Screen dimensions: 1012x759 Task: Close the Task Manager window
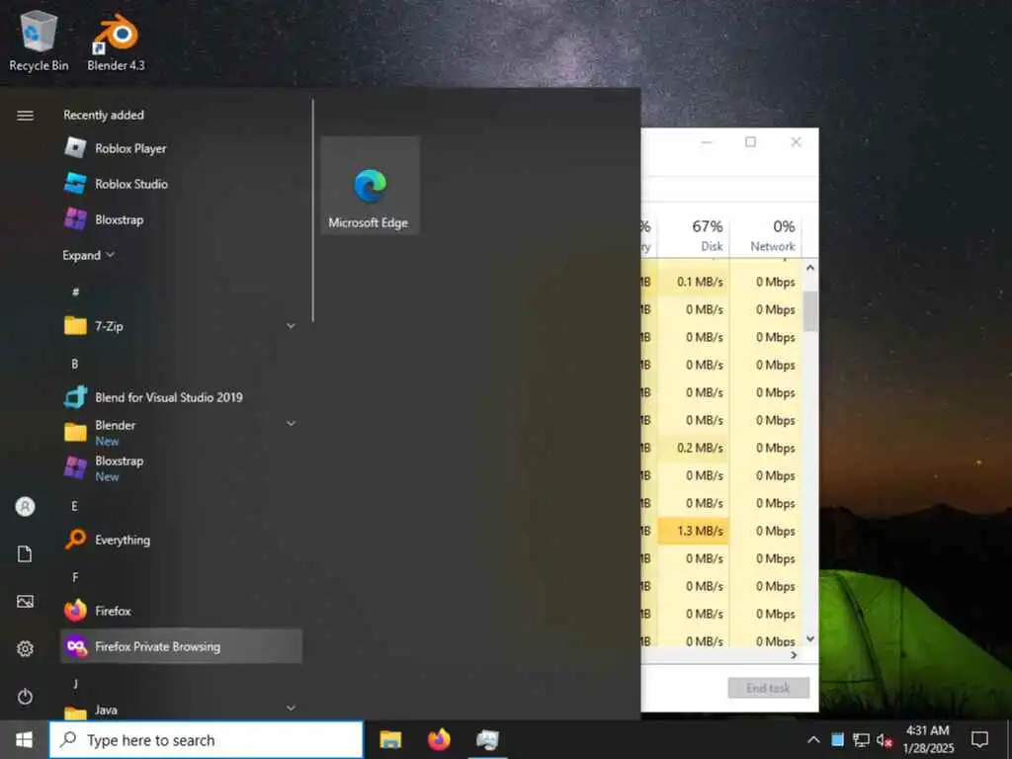(x=796, y=142)
